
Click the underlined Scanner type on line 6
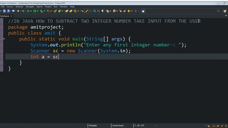coord(40,51)
